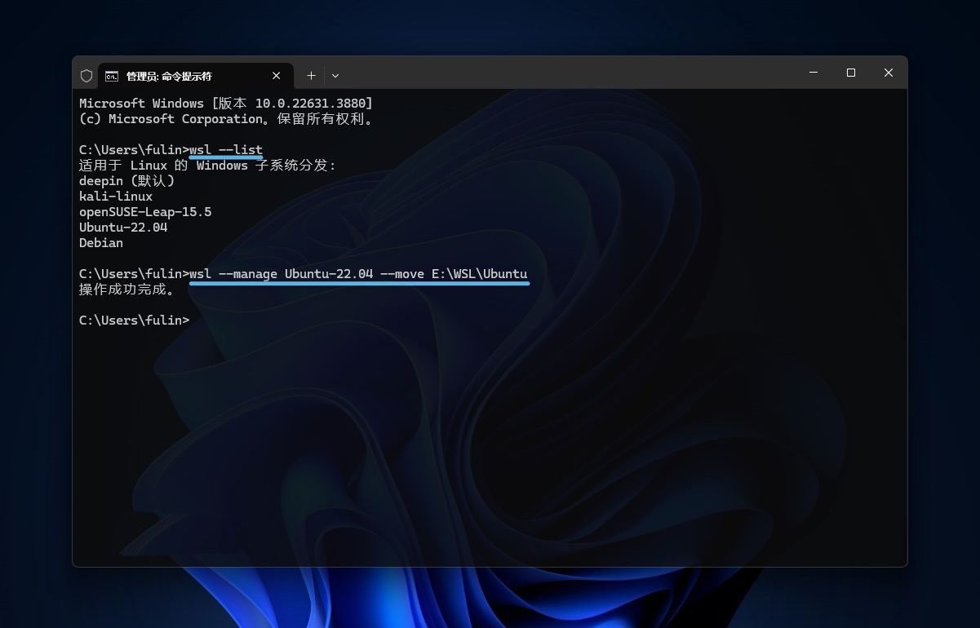
Task: Click Ubuntu-22.04 in the distribution list
Action: click(123, 228)
